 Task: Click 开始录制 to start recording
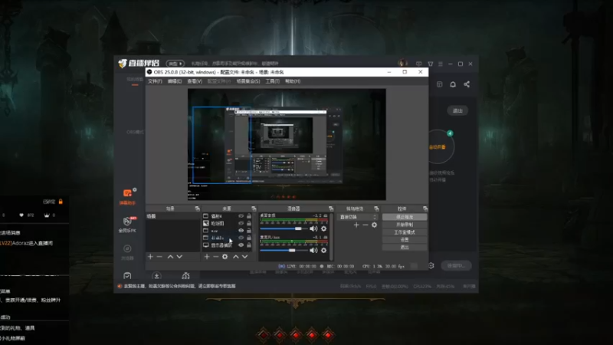pos(405,225)
